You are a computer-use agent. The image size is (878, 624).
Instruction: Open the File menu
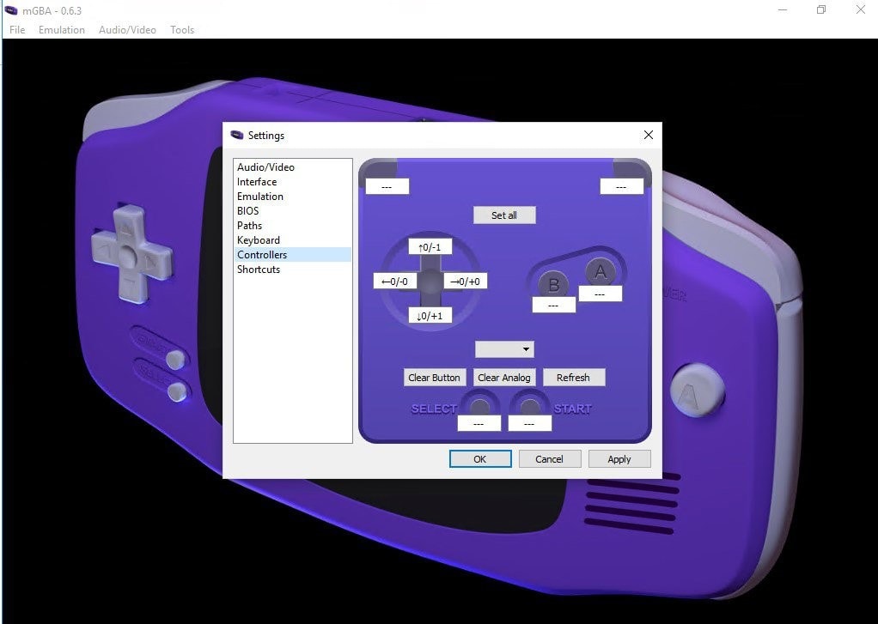(17, 30)
